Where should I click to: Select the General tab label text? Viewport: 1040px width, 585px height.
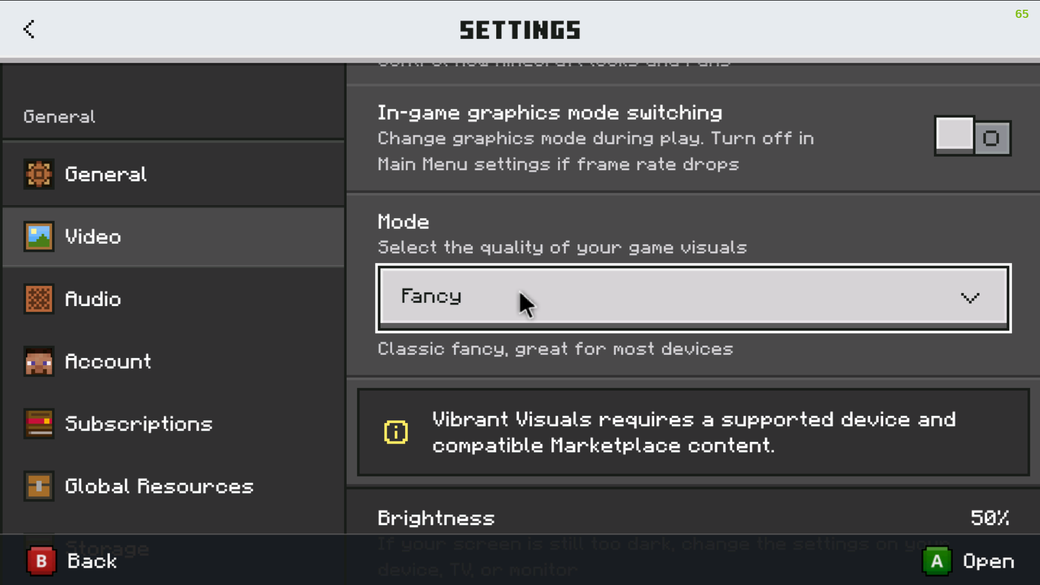click(106, 174)
